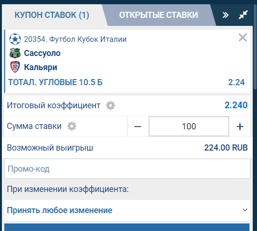Click the Кальяри team crest
The height and width of the screenshot is (231, 257).
pyautogui.click(x=15, y=67)
